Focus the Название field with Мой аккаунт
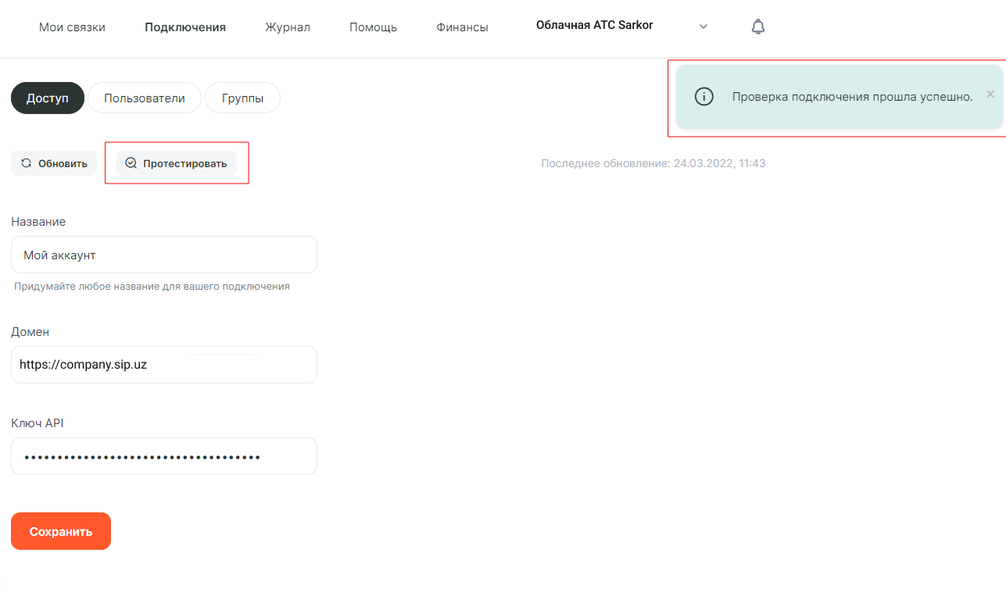Screen dimensions: 1006x592 pyautogui.click(x=164, y=255)
